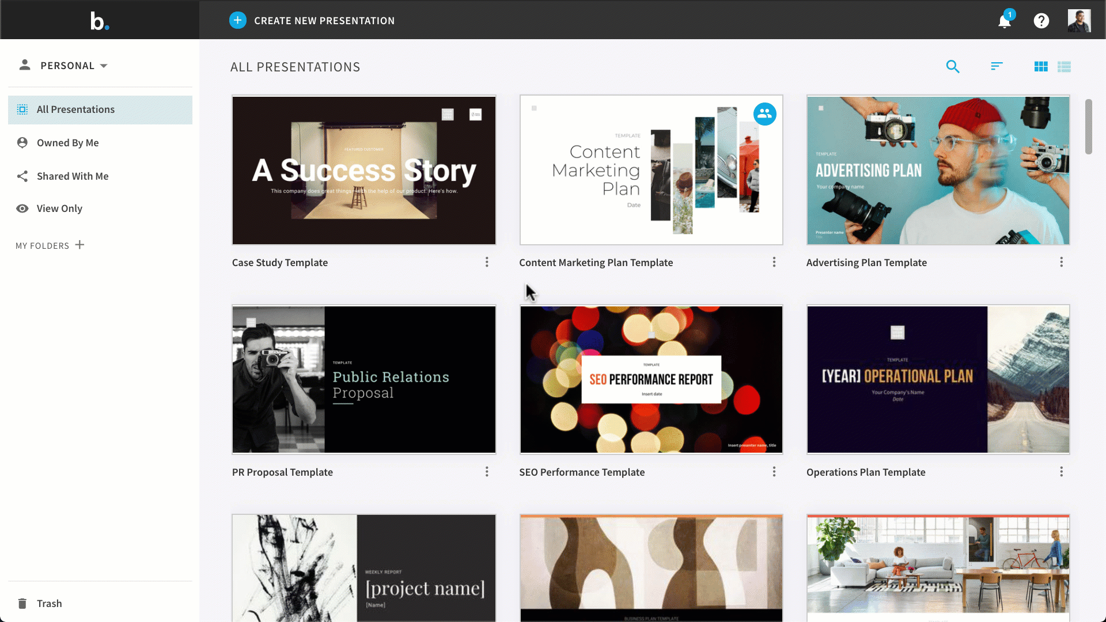Open notifications bell icon

tap(1005, 21)
